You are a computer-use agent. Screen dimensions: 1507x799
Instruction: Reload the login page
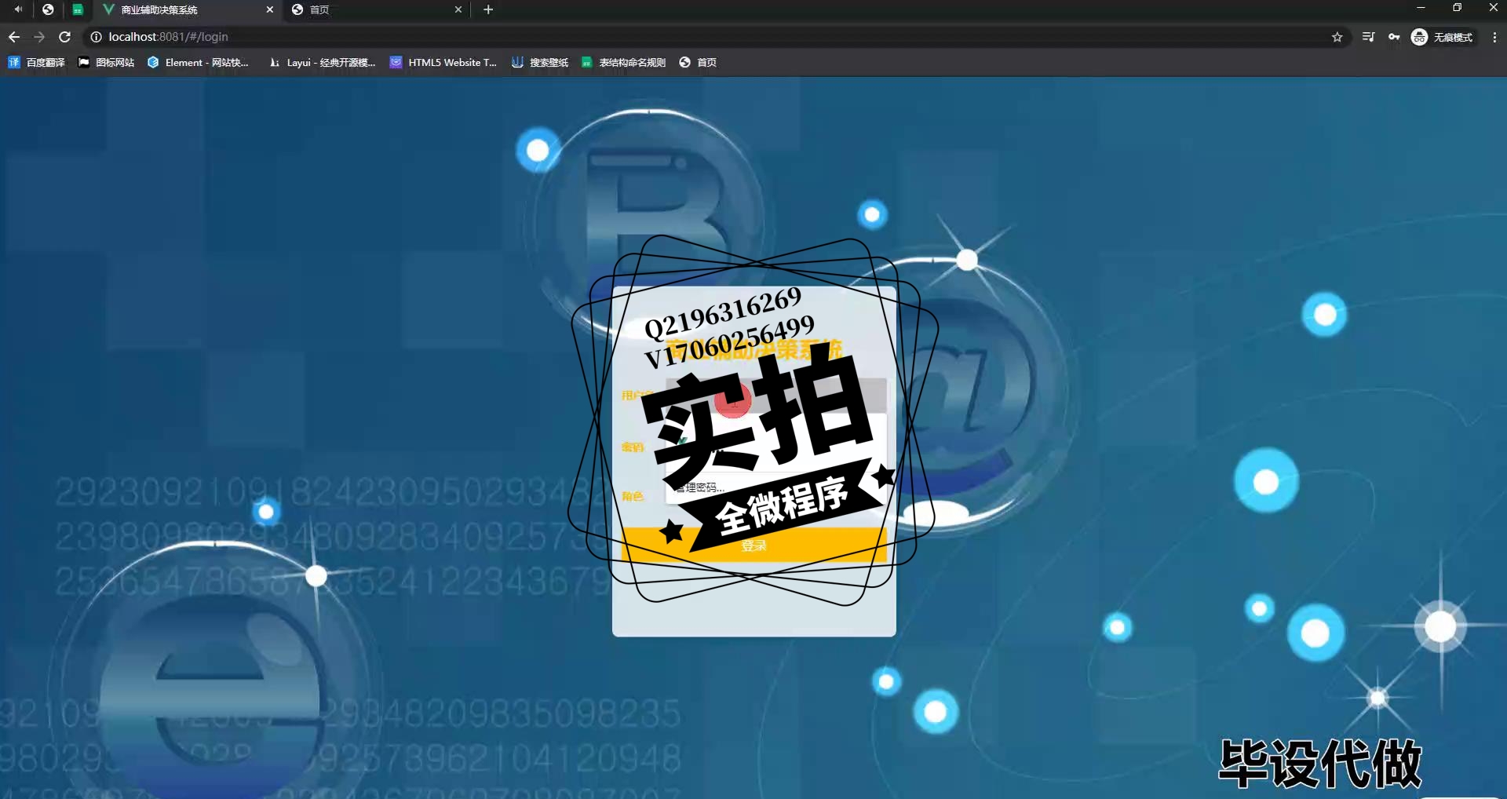65,37
